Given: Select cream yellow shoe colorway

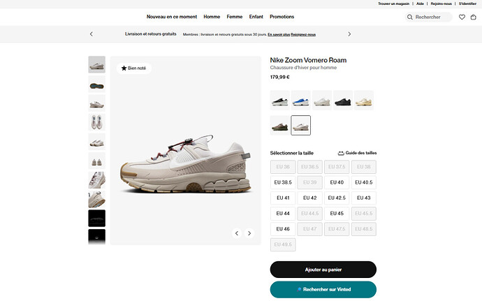Looking at the screenshot, I should pos(364,101).
